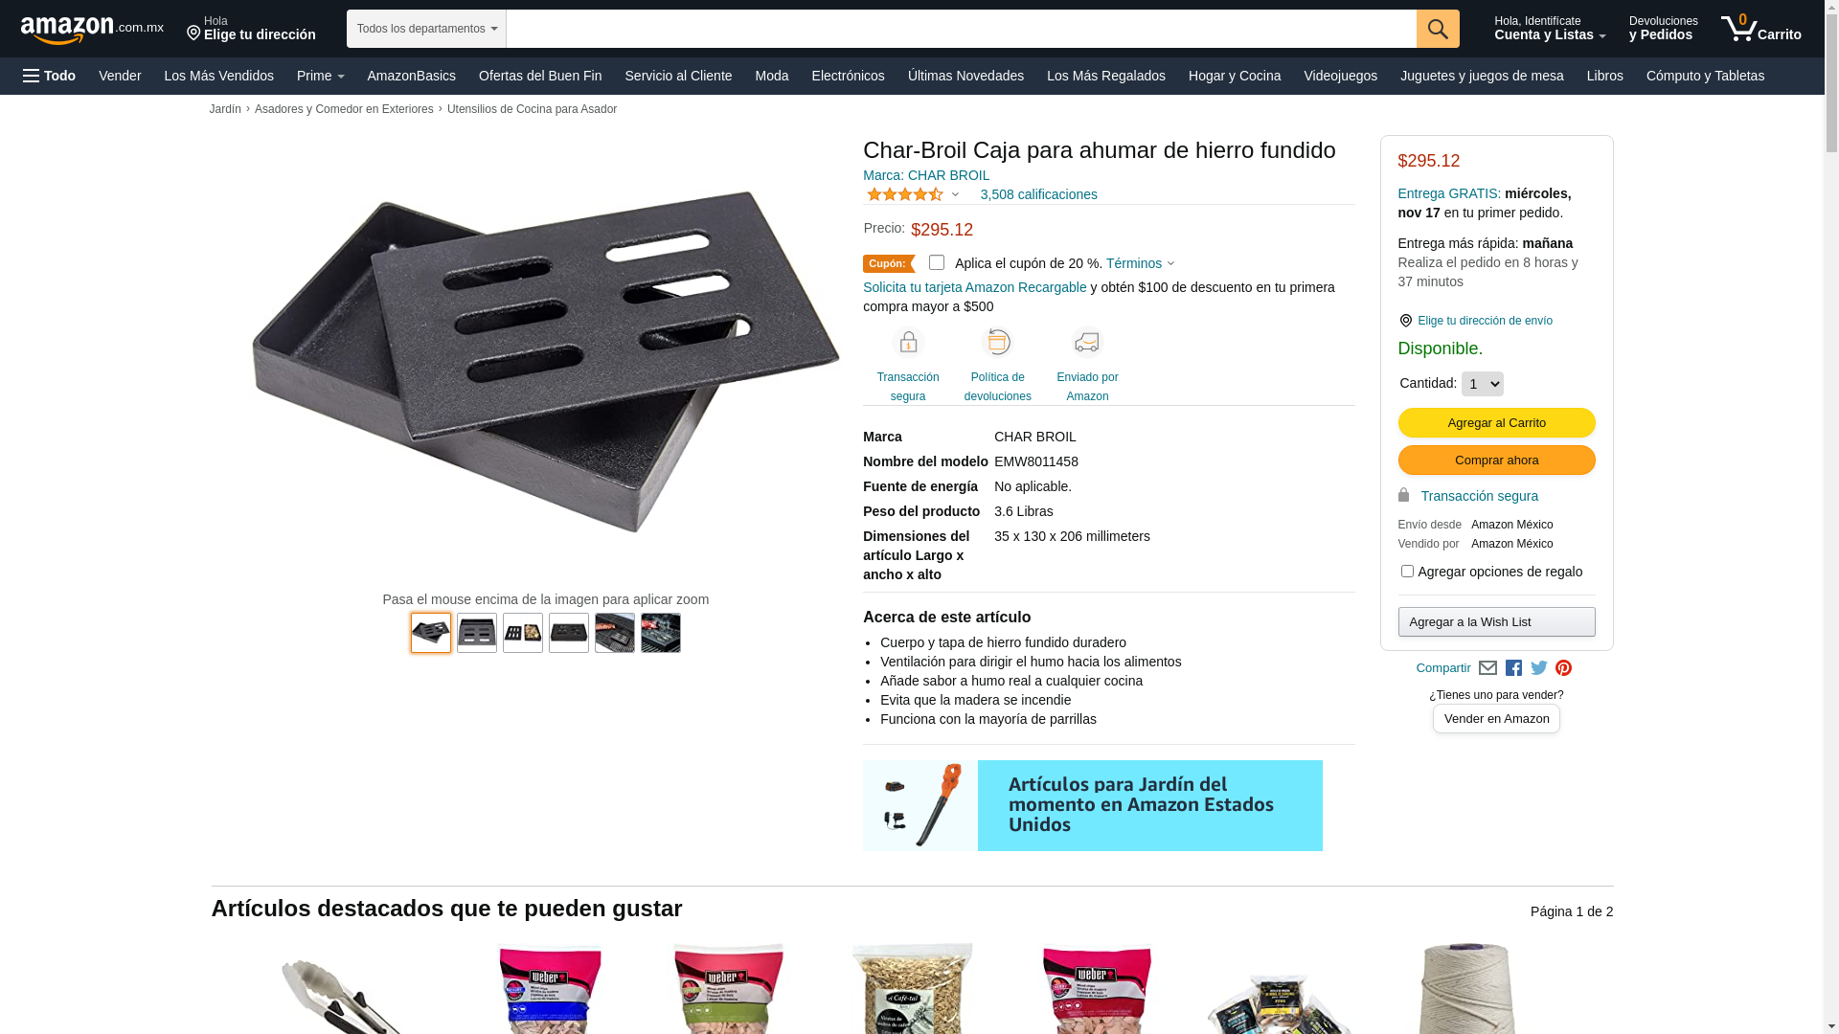The height and width of the screenshot is (1034, 1839).
Task: Click the Amazon.com.mx logo
Action: click(x=92, y=30)
